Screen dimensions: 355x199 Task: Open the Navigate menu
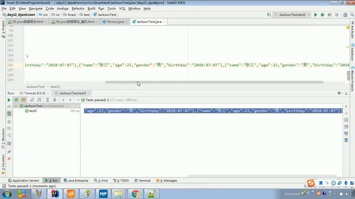point(35,9)
